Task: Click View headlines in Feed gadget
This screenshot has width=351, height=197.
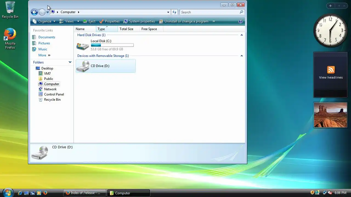Action: pyautogui.click(x=331, y=77)
